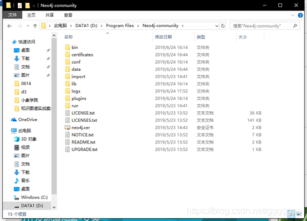This screenshot has height=221, width=307.
Task: Click the certificates folder icon
Action: tap(68, 55)
